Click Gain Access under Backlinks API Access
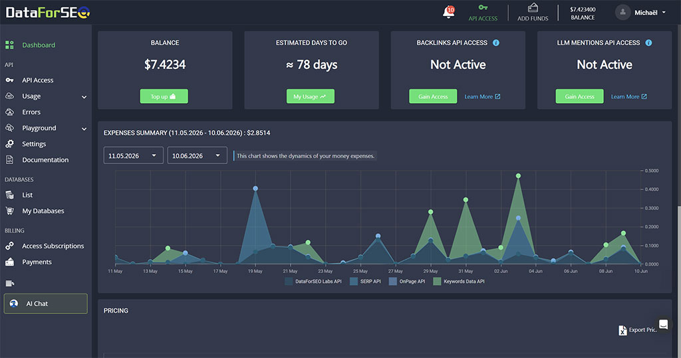The image size is (681, 358). (433, 96)
